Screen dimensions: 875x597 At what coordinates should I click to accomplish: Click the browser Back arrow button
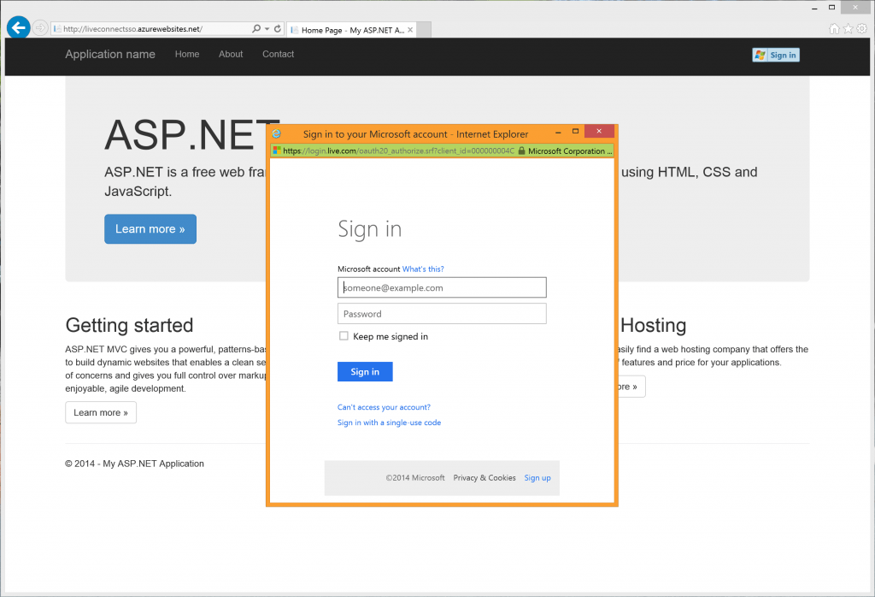point(19,27)
